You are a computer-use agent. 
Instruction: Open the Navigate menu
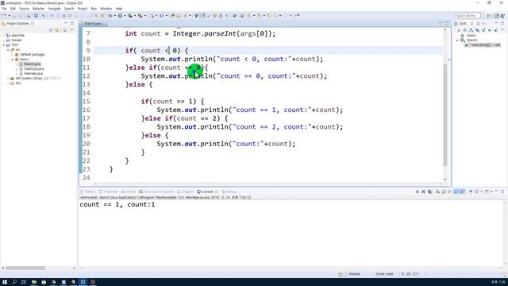coord(55,9)
